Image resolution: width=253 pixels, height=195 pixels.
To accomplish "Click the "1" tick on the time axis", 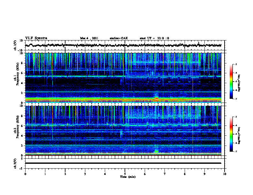I will click(x=45, y=174).
